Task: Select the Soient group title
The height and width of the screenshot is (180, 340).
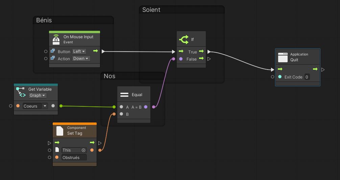Action: pyautogui.click(x=151, y=10)
